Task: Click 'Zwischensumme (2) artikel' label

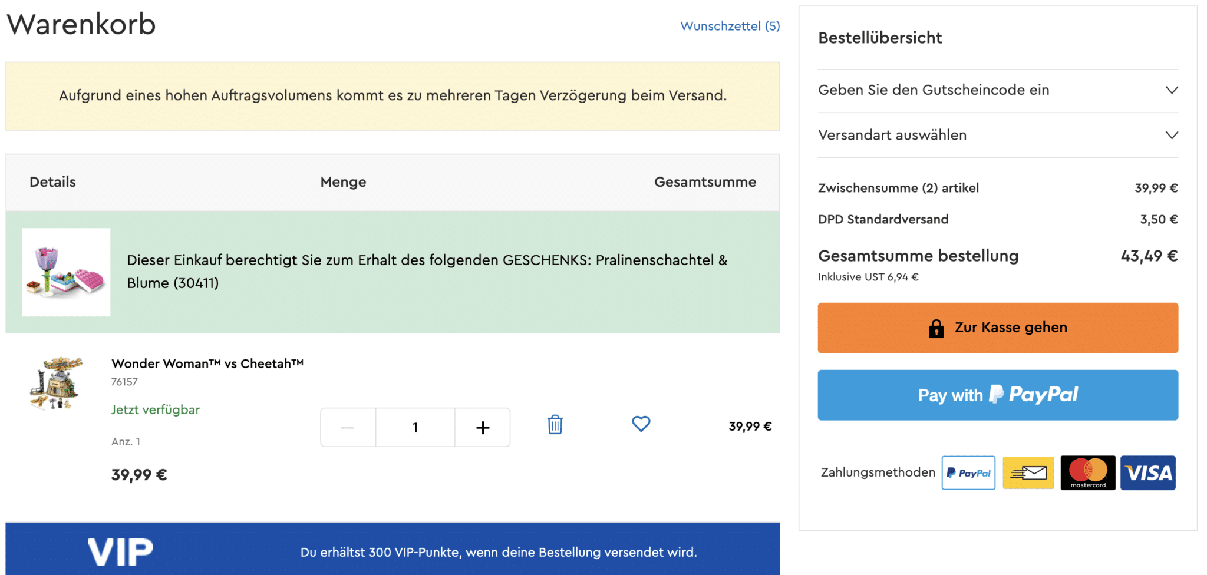Action: (899, 188)
